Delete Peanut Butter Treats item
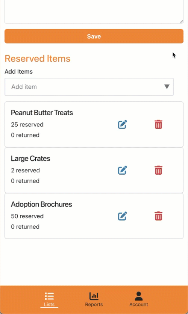The height and width of the screenshot is (314, 188). point(158,124)
